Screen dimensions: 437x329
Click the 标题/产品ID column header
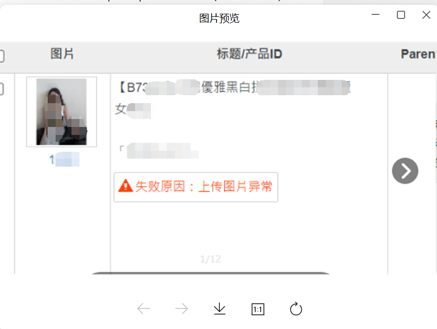249,54
